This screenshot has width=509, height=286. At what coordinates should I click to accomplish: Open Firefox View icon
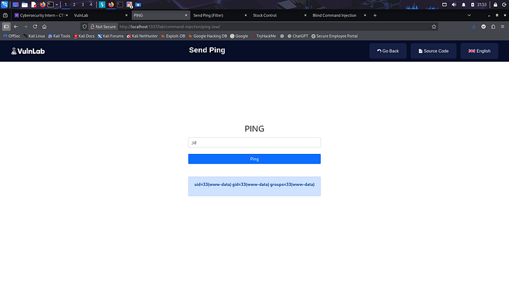click(5, 15)
